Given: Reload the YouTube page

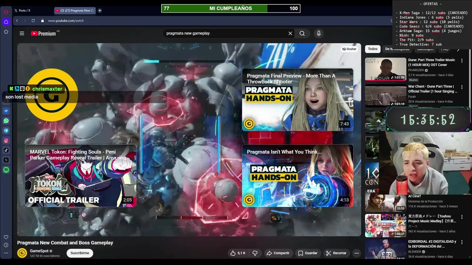Looking at the screenshot, I should click(33, 21).
